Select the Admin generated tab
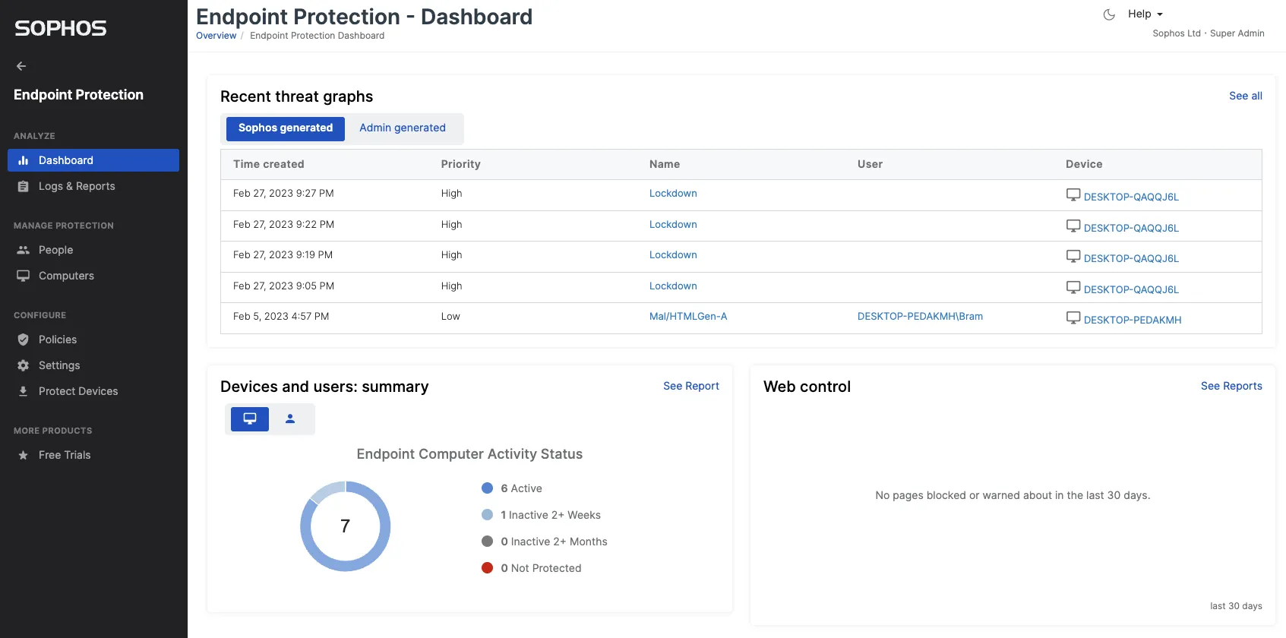Viewport: 1286px width, 638px height. coord(403,128)
